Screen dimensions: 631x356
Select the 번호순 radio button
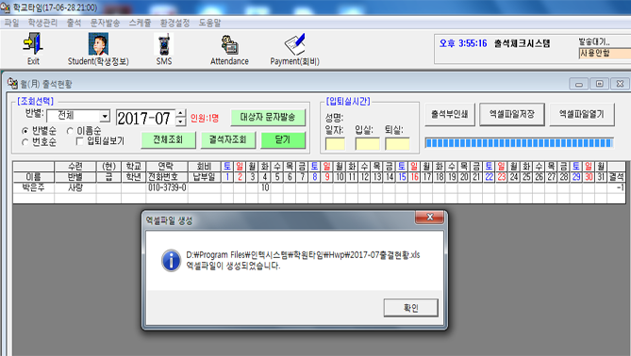(25, 142)
